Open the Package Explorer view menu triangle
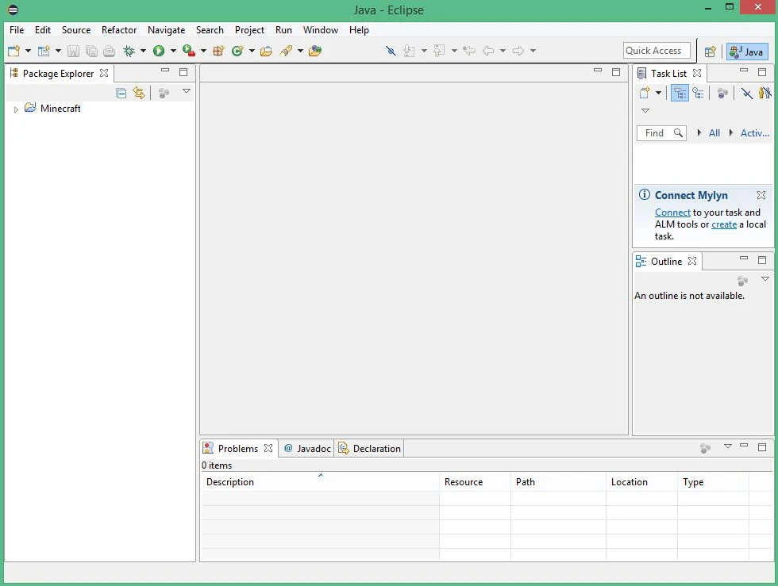The width and height of the screenshot is (778, 586). tap(187, 91)
